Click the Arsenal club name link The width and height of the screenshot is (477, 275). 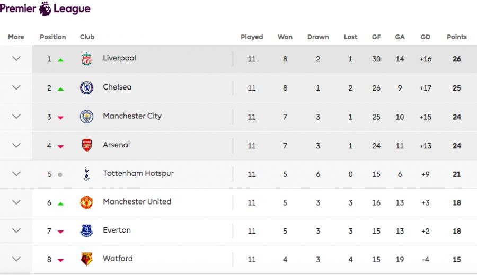pyautogui.click(x=116, y=145)
